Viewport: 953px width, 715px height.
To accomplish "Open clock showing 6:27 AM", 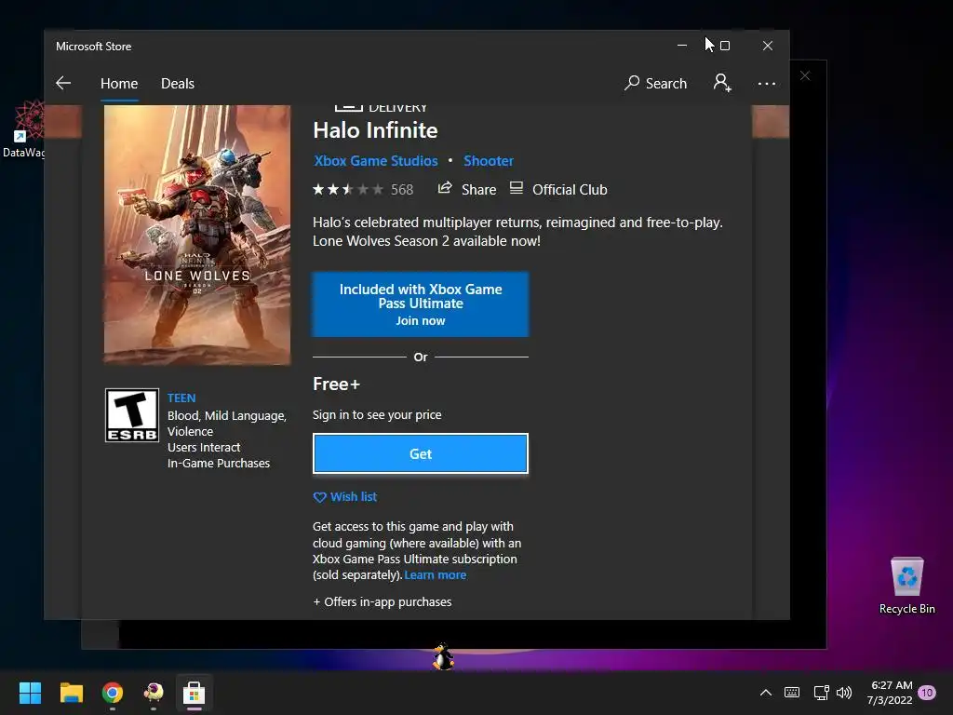I will [890, 693].
